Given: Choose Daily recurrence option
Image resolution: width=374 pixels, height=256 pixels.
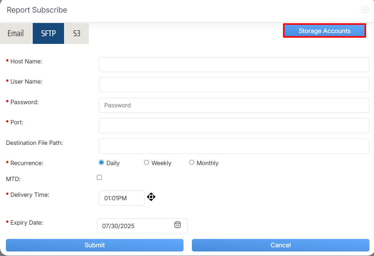Looking at the screenshot, I should coord(101,163).
